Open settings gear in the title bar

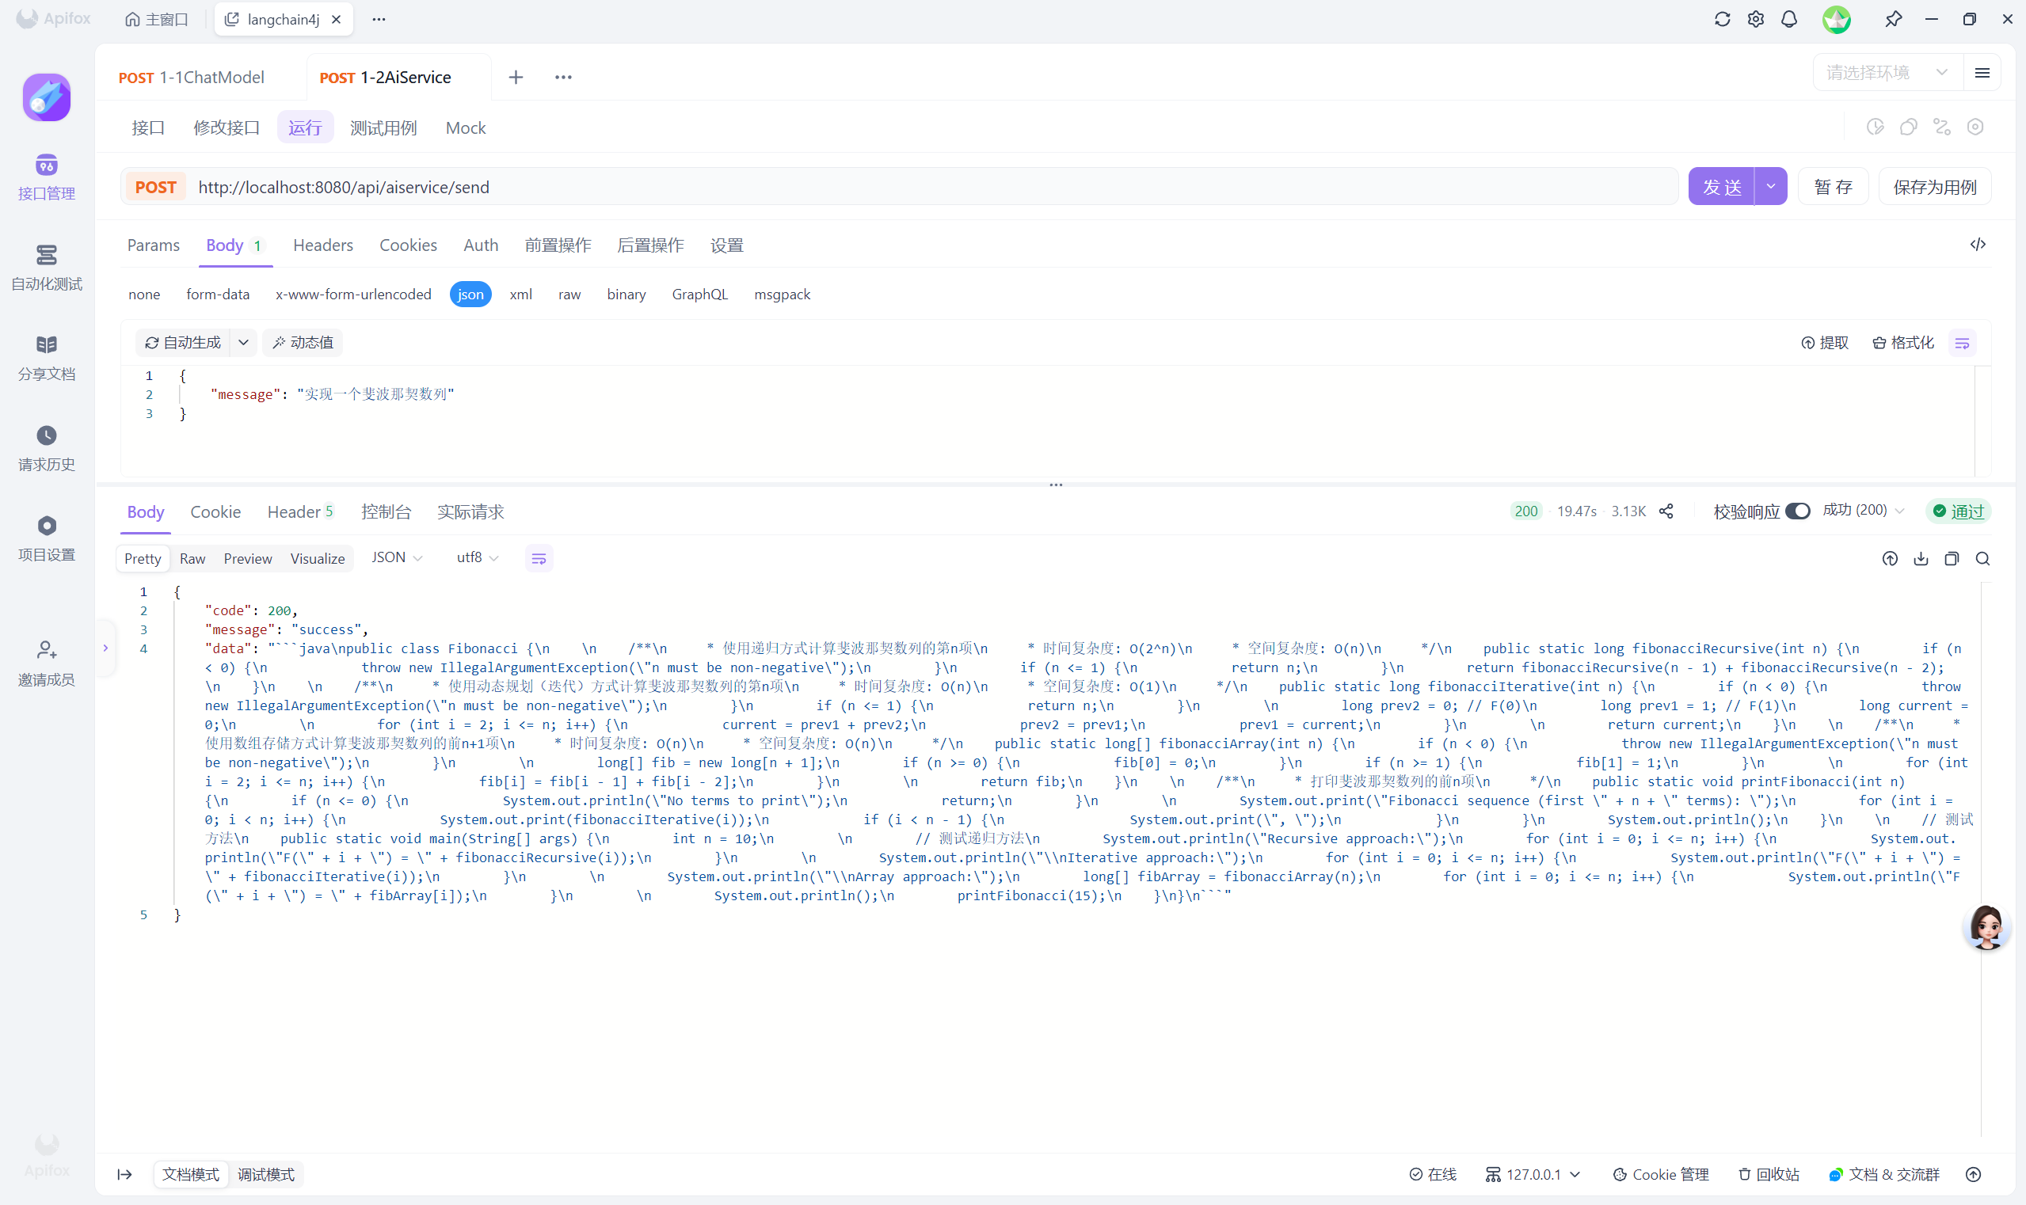1755,19
